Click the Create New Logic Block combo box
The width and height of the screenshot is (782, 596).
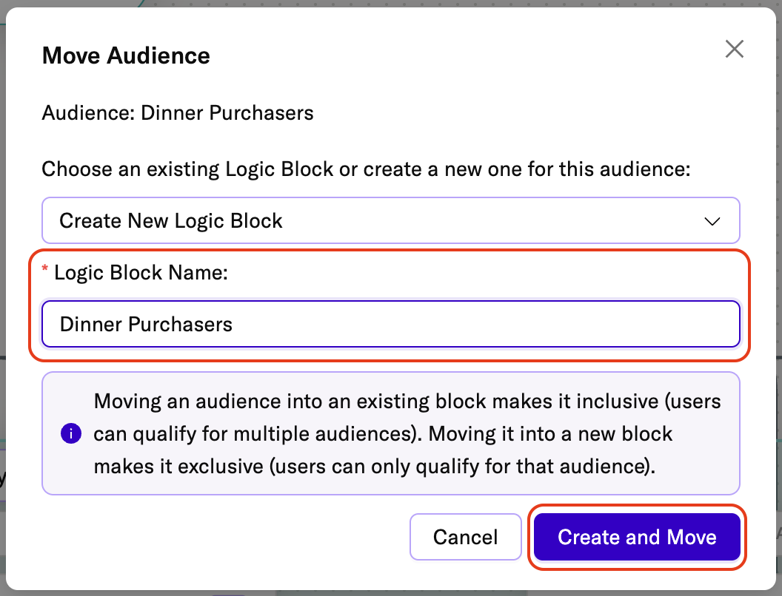pos(391,220)
